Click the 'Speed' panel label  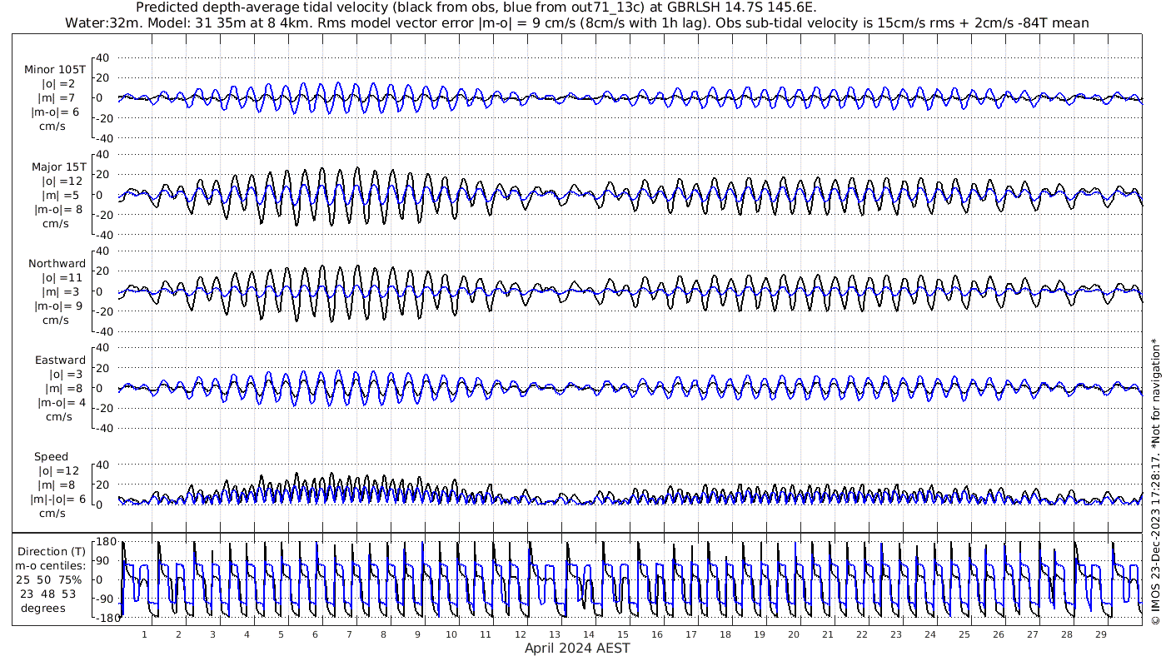click(51, 457)
